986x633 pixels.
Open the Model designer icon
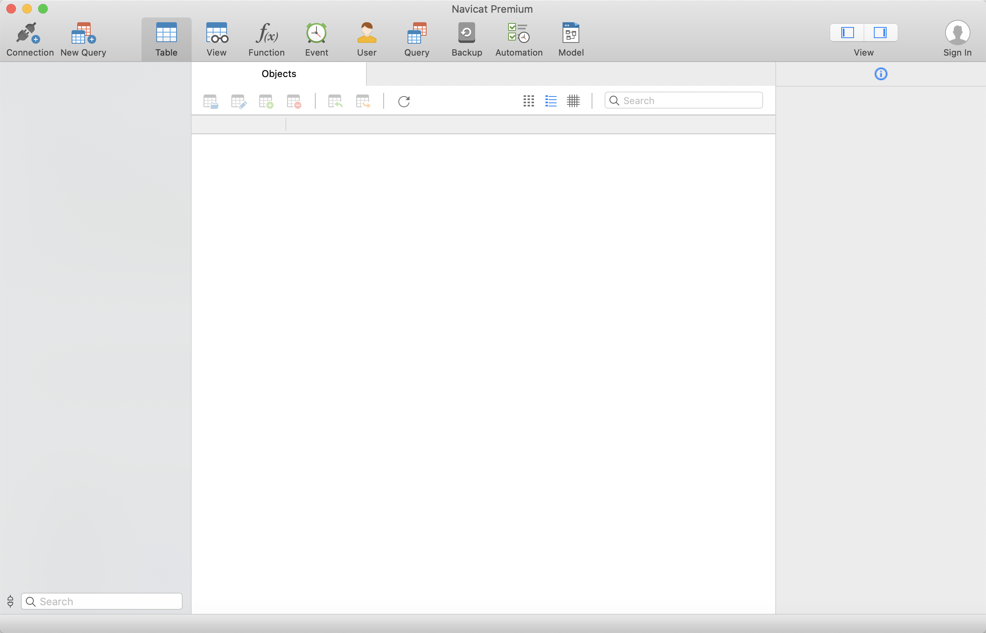(571, 34)
